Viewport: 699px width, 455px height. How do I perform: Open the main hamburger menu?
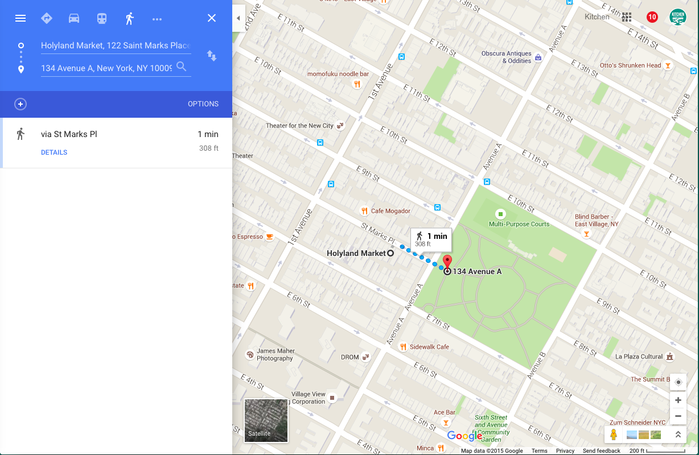coord(20,18)
